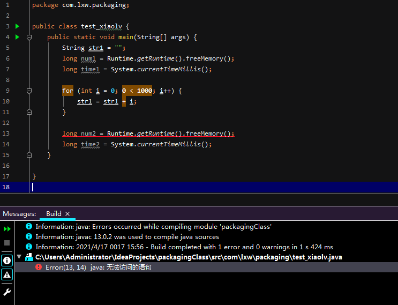Click fold end marker of for loop
This screenshot has width=398, height=305.
point(29,112)
